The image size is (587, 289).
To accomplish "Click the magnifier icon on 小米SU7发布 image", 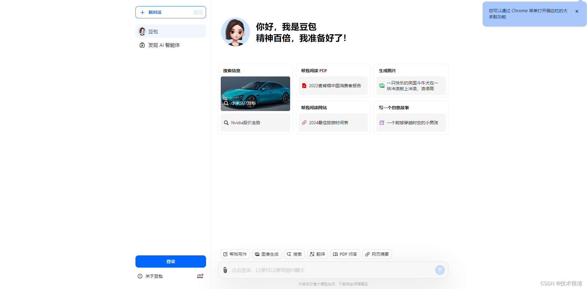I will coord(226,103).
